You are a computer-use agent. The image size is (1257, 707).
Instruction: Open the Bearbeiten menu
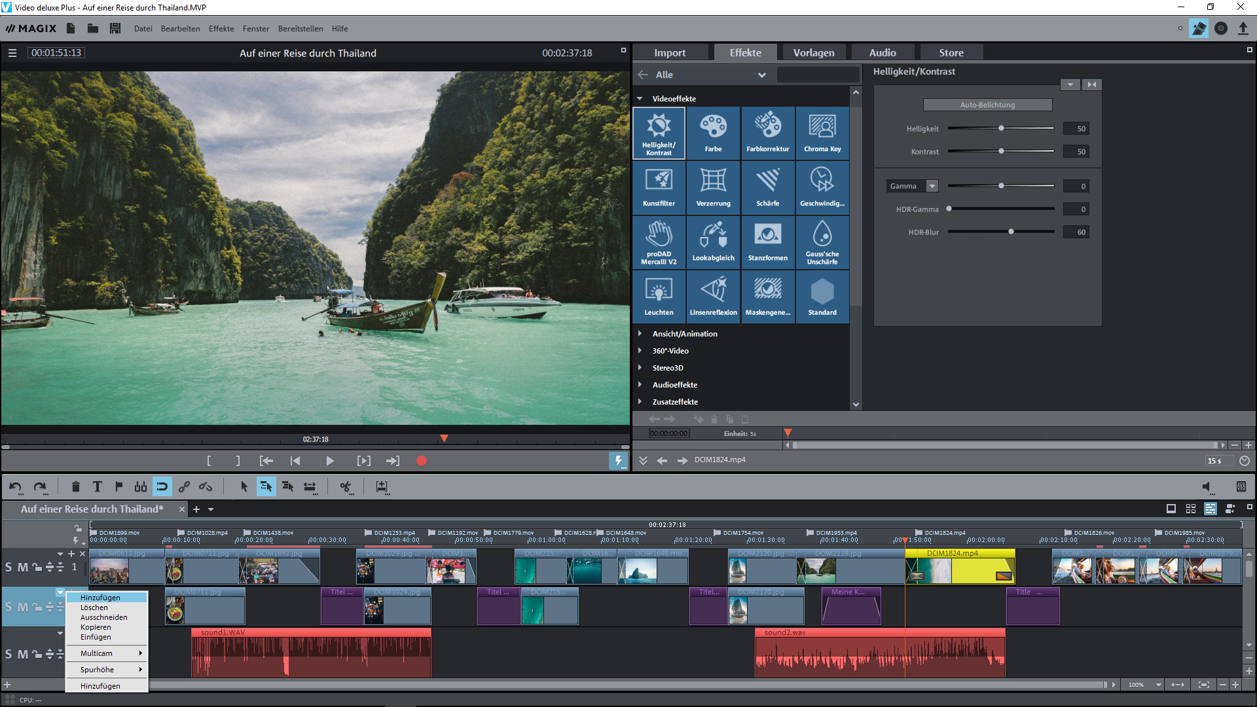tap(180, 29)
